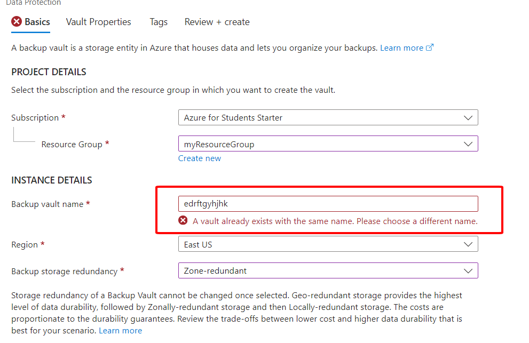529x343 pixels.
Task: Click the PROJECT DETAILS heading
Action: click(x=49, y=72)
